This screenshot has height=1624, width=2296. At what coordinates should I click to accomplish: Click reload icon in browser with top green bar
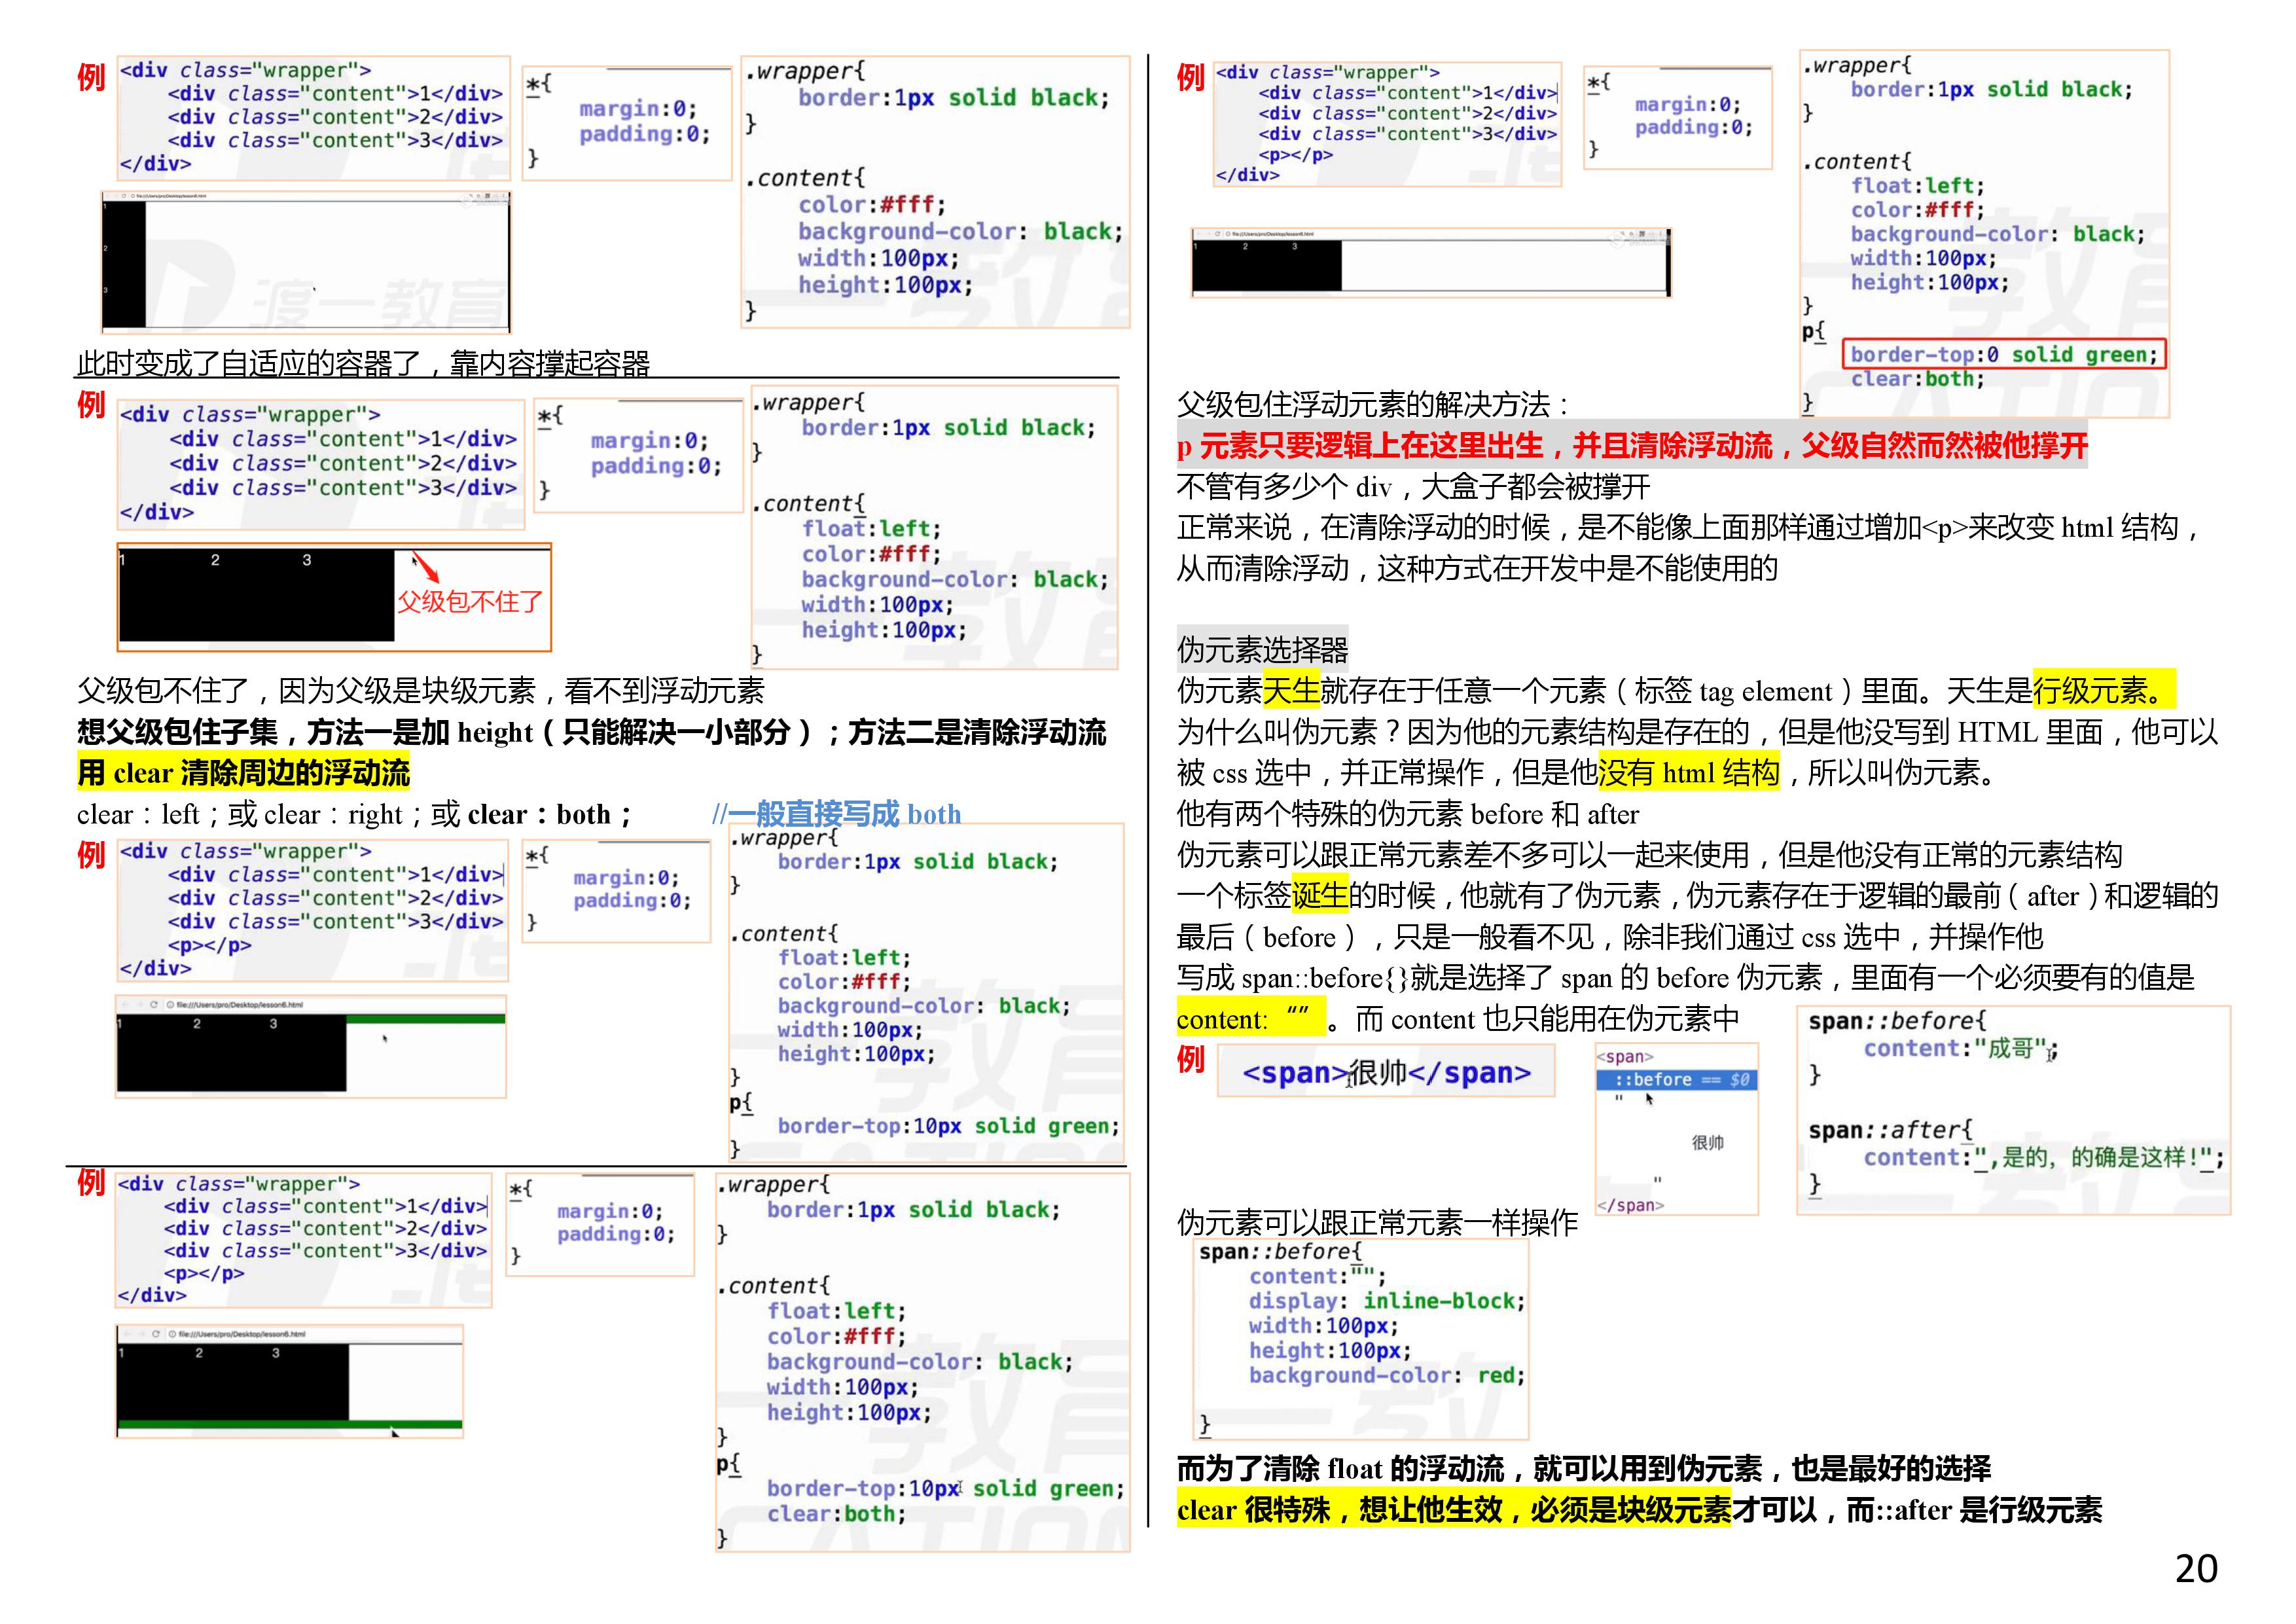[154, 1004]
